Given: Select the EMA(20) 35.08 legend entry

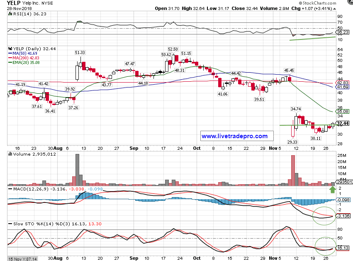Looking at the screenshot, I should click(x=26, y=63).
